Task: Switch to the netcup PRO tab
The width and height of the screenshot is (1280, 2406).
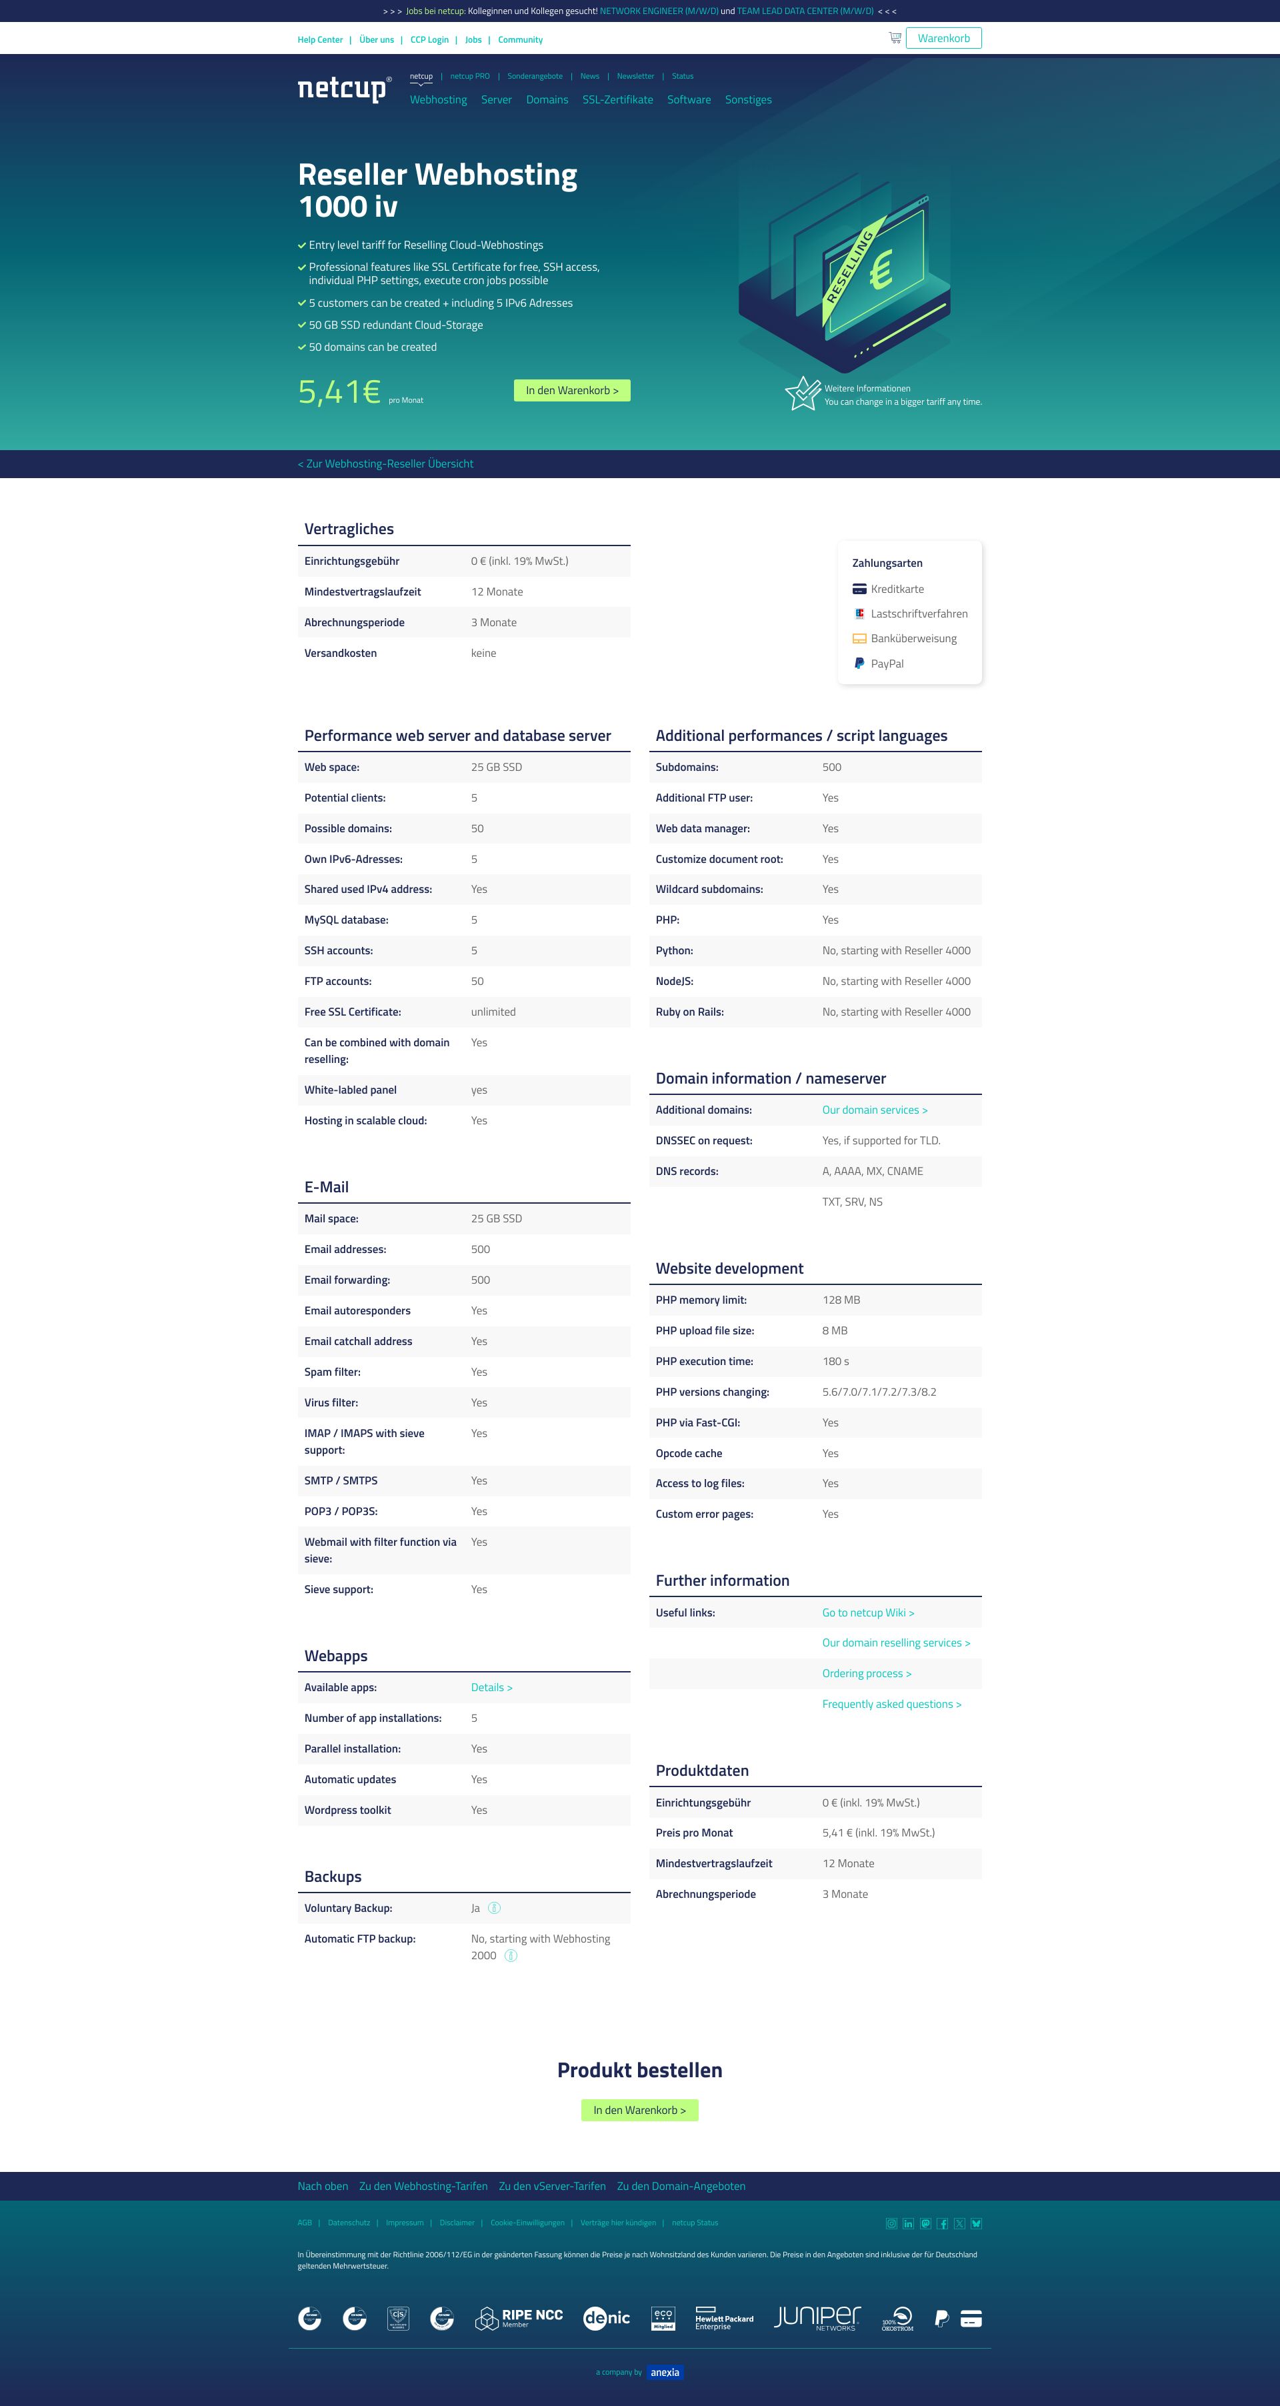Action: (469, 77)
